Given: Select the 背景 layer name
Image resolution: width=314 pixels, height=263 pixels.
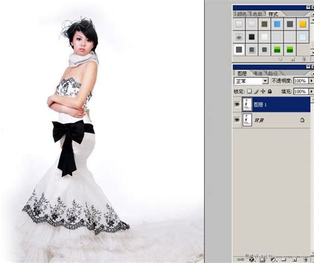Looking at the screenshot, I should (x=259, y=120).
